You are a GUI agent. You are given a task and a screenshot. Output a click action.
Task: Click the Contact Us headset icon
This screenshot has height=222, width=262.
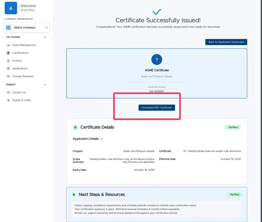pos(8,92)
